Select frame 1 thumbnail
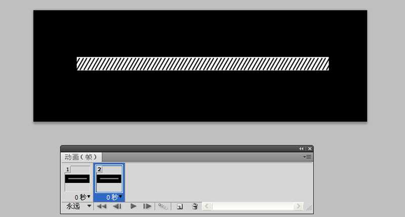405x217 pixels. [77, 179]
